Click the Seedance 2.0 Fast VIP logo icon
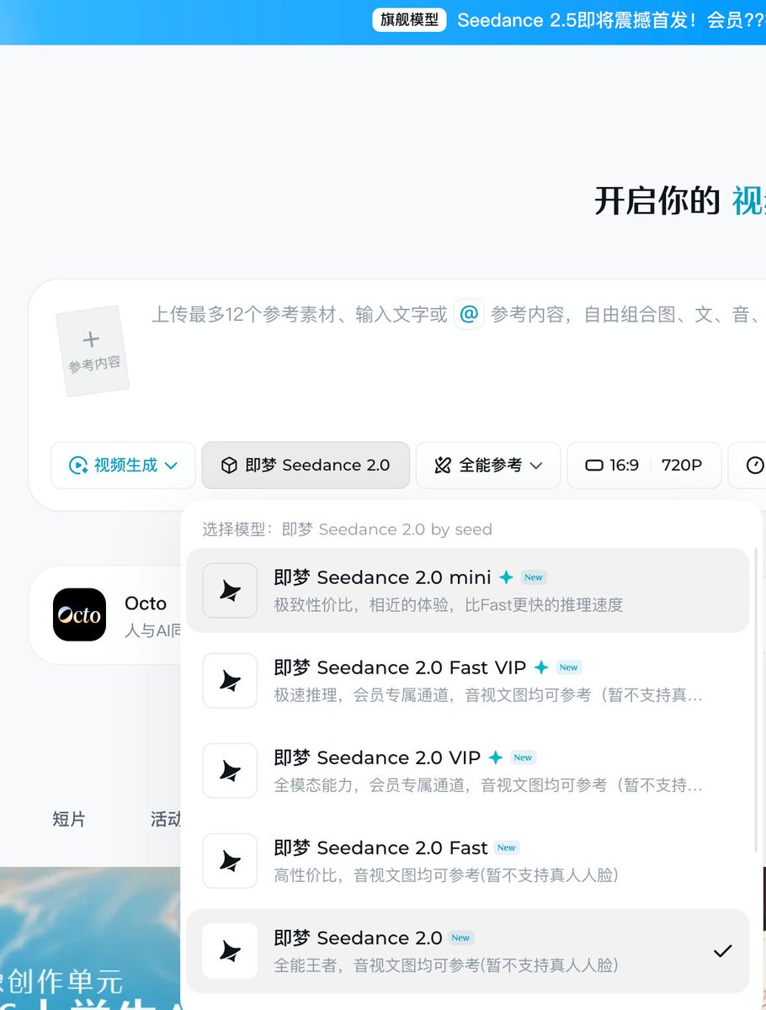The height and width of the screenshot is (1010, 766). click(x=230, y=681)
